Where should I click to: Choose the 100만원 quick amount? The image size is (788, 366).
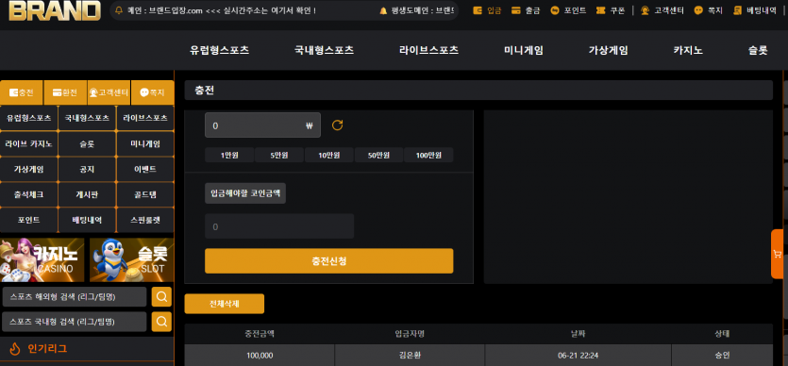pos(428,155)
